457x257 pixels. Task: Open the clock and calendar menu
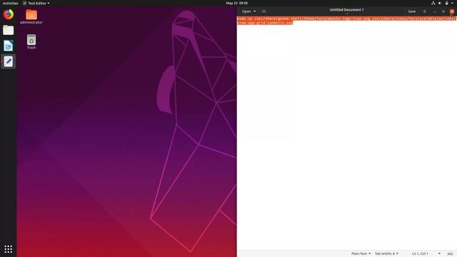(x=236, y=3)
